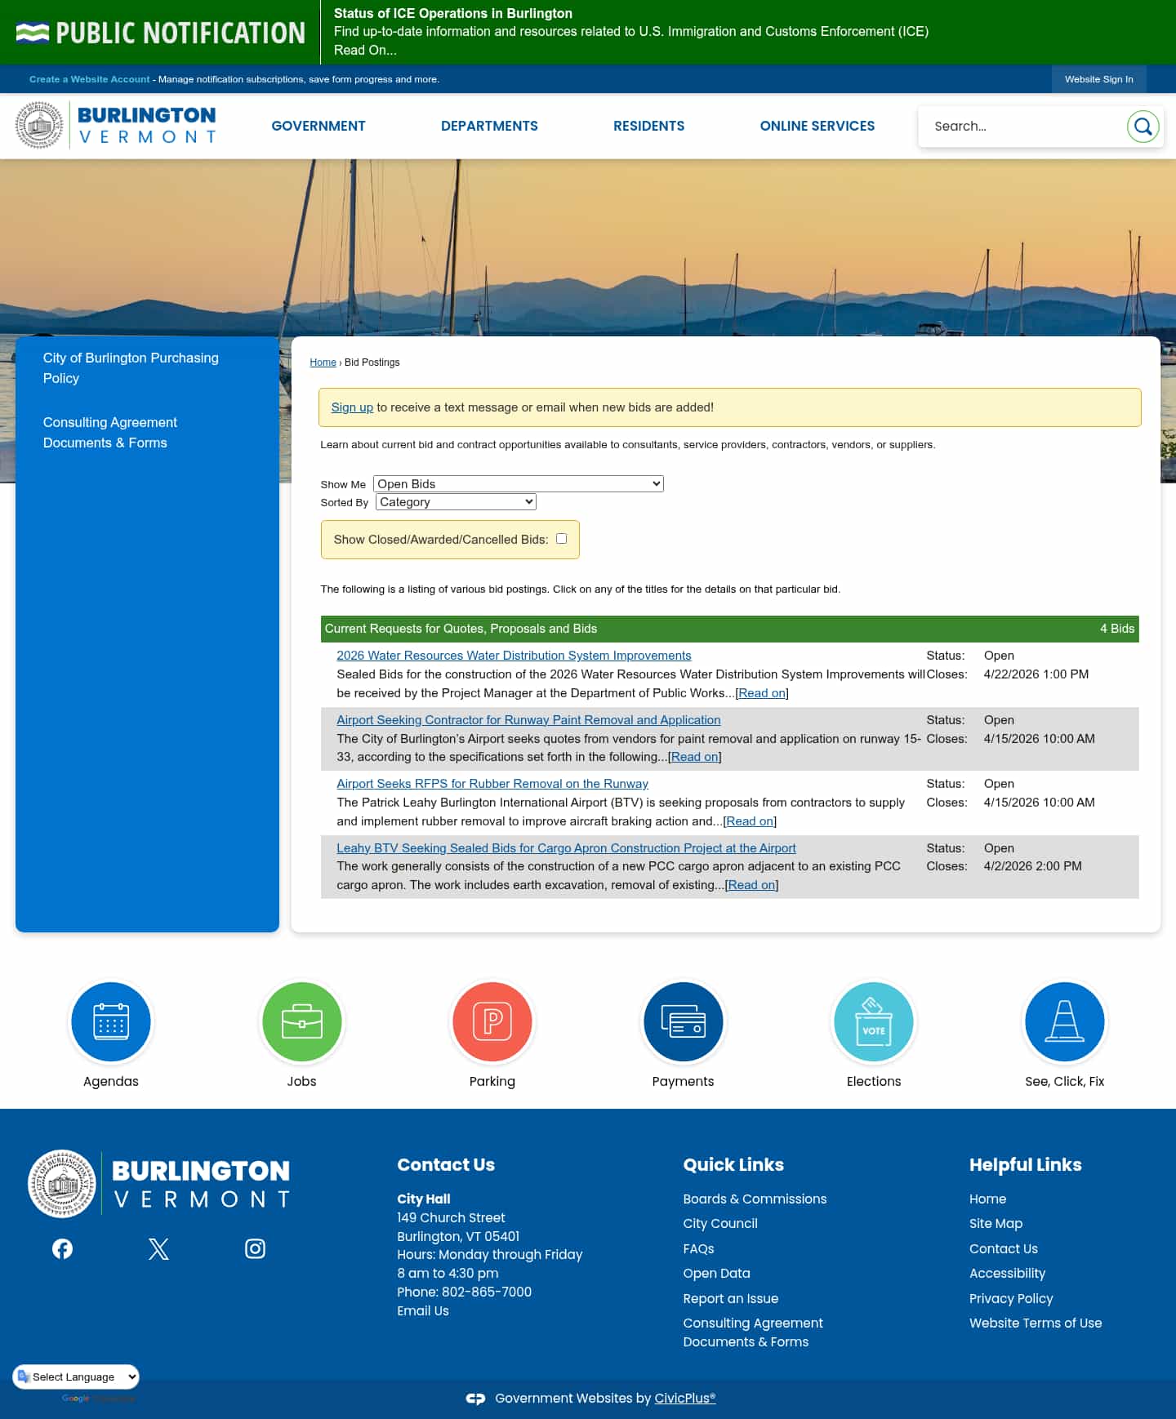The width and height of the screenshot is (1176, 1419).
Task: Click footer Email Us link
Action: pos(422,1310)
